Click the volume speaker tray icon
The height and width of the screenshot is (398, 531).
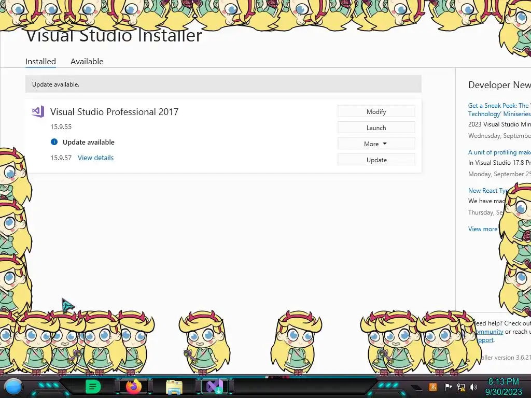[473, 387]
